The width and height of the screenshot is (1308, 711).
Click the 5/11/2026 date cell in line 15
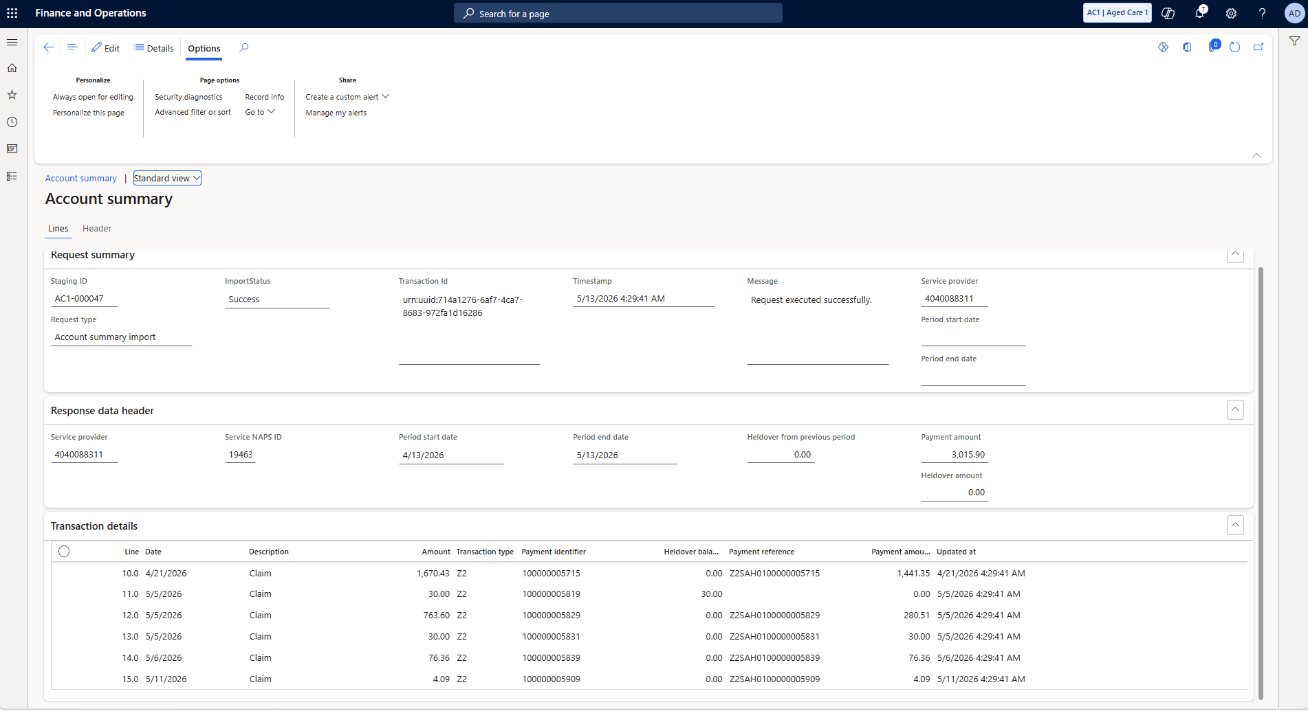click(x=166, y=679)
